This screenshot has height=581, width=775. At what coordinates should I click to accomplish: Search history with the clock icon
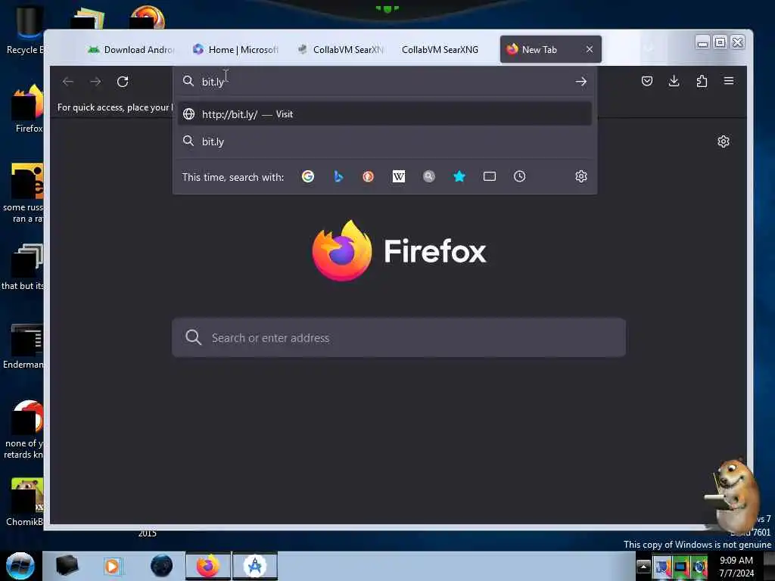(519, 176)
